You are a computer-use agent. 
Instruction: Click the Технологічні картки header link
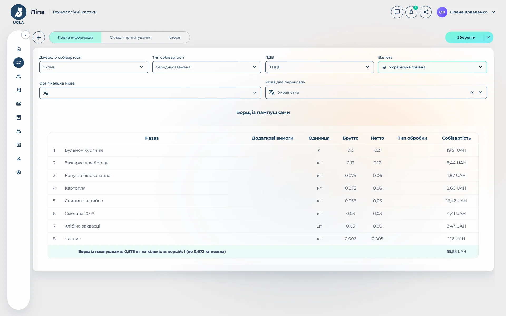(74, 12)
